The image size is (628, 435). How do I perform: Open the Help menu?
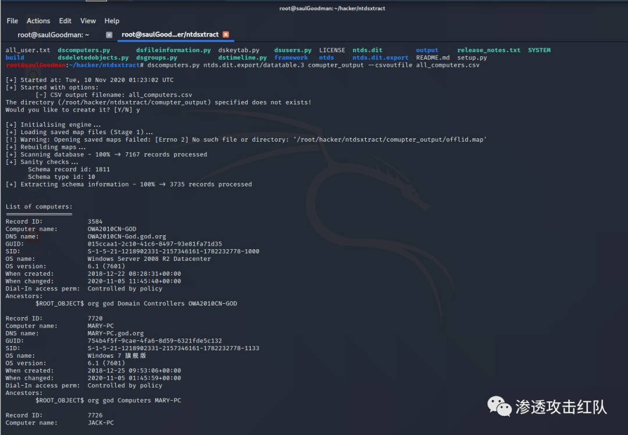(112, 20)
